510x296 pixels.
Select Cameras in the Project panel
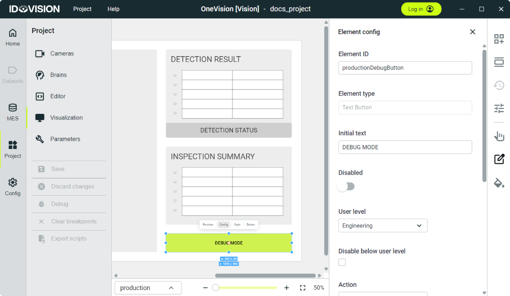coord(62,54)
